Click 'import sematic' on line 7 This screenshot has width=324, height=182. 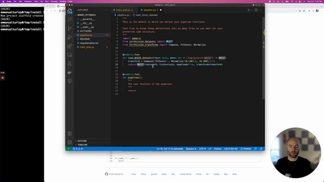[132, 38]
